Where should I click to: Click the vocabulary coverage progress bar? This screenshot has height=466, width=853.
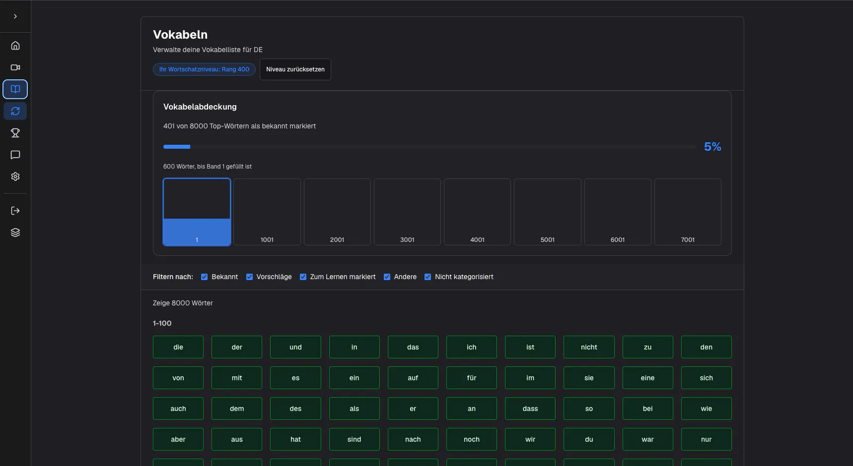coord(429,147)
